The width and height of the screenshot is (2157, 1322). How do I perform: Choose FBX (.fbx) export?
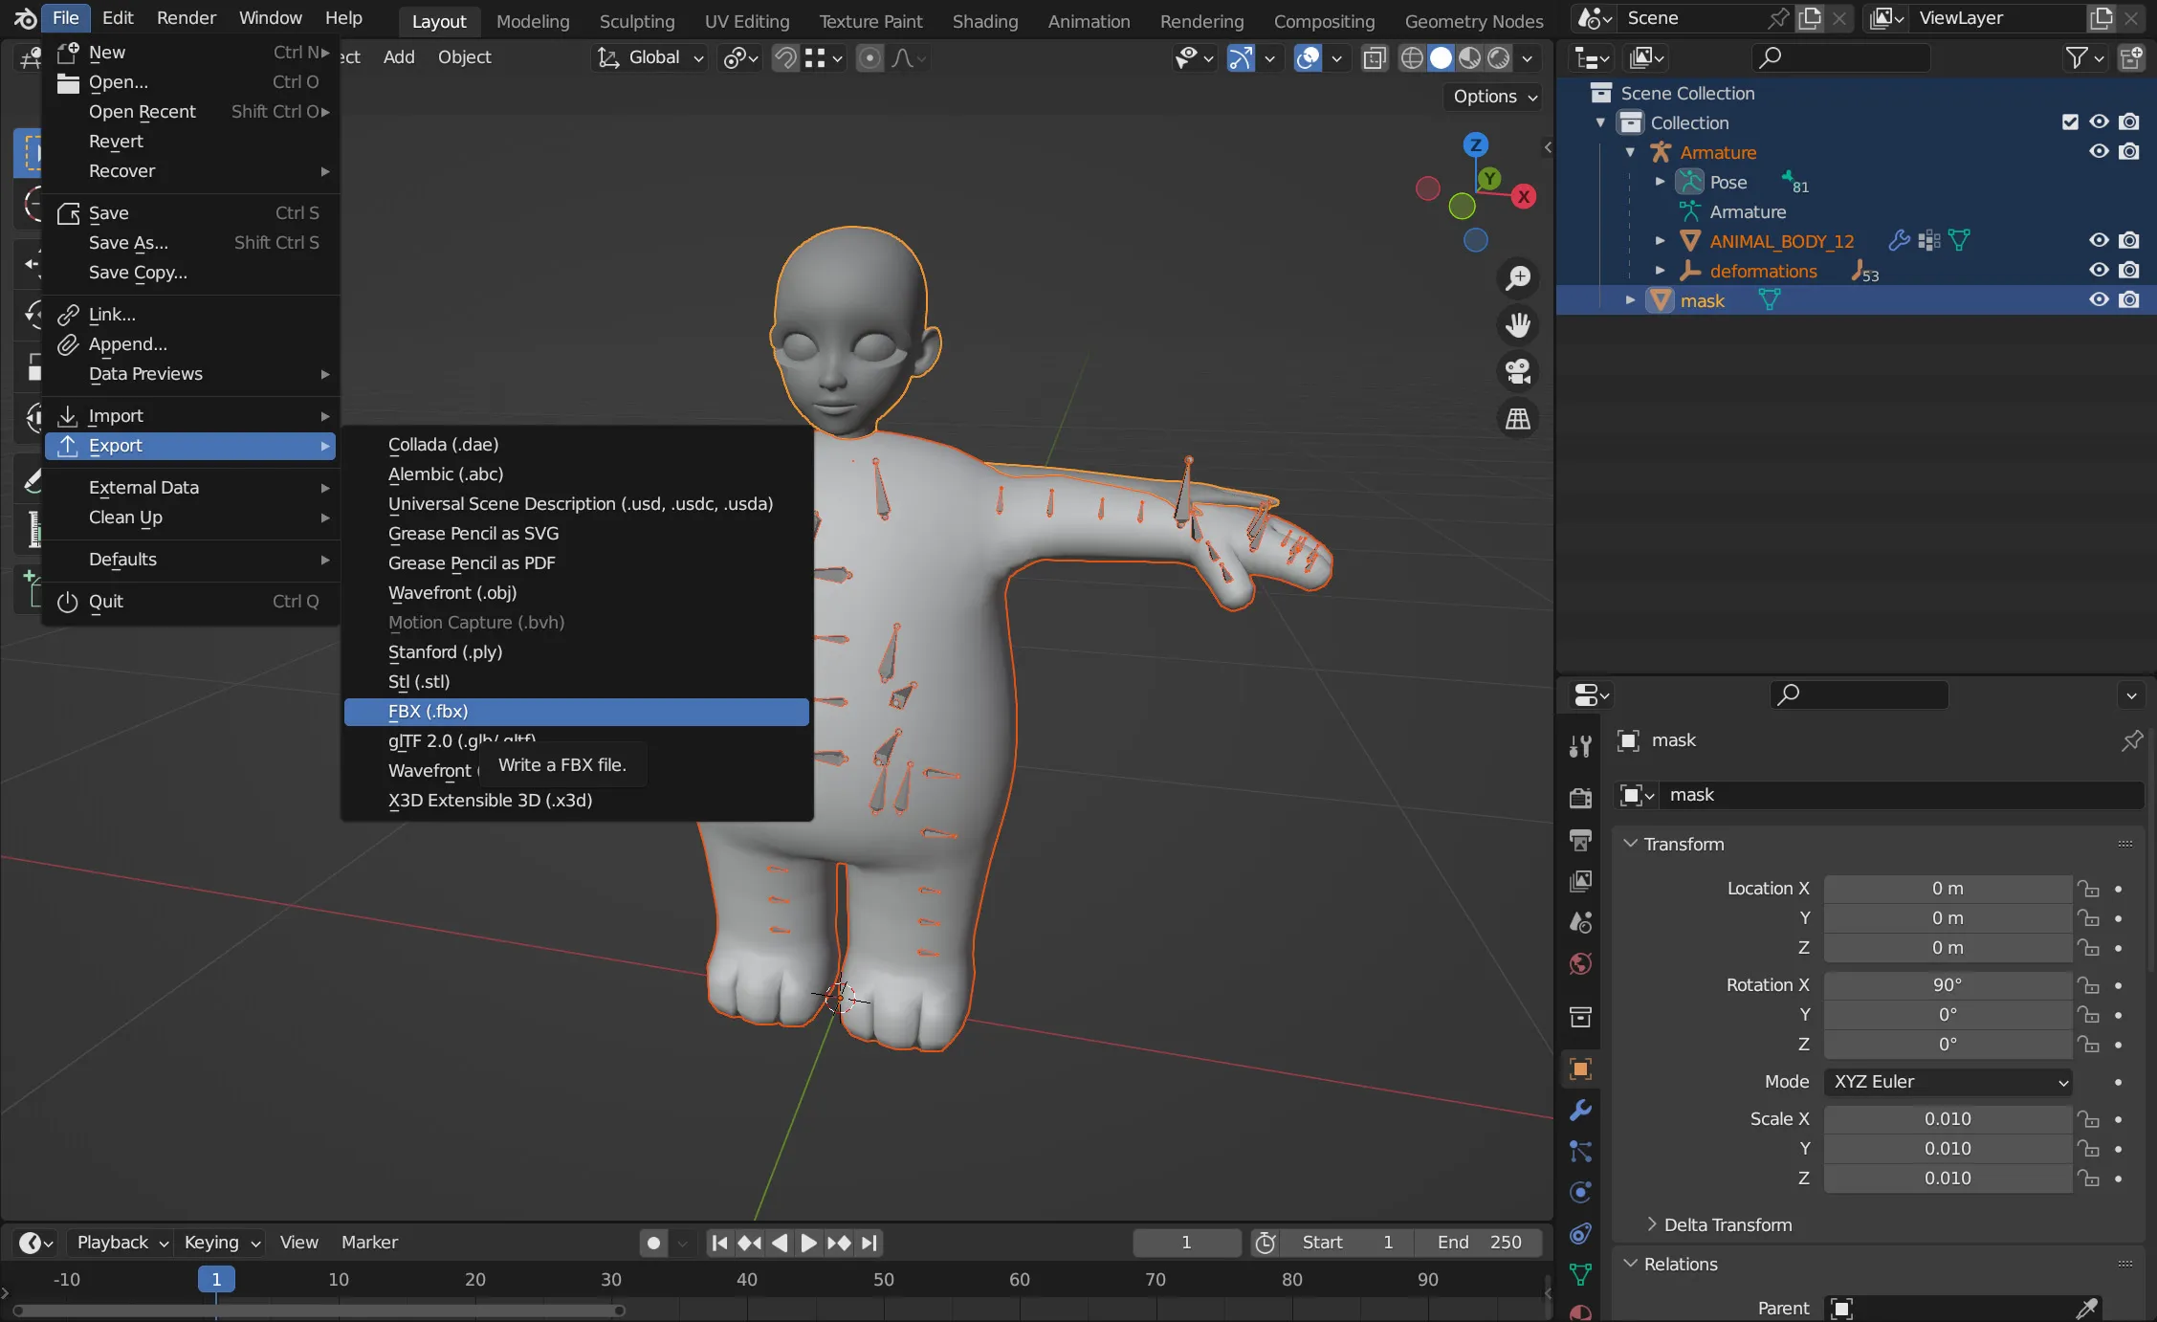[577, 712]
